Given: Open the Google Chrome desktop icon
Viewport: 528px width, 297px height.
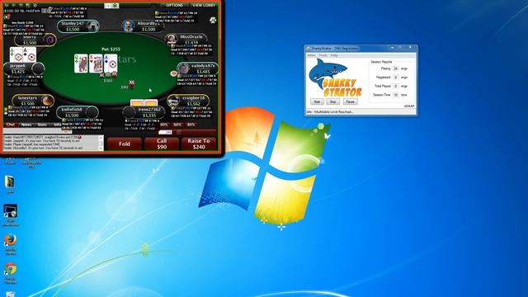Looking at the screenshot, I should tap(10, 270).
